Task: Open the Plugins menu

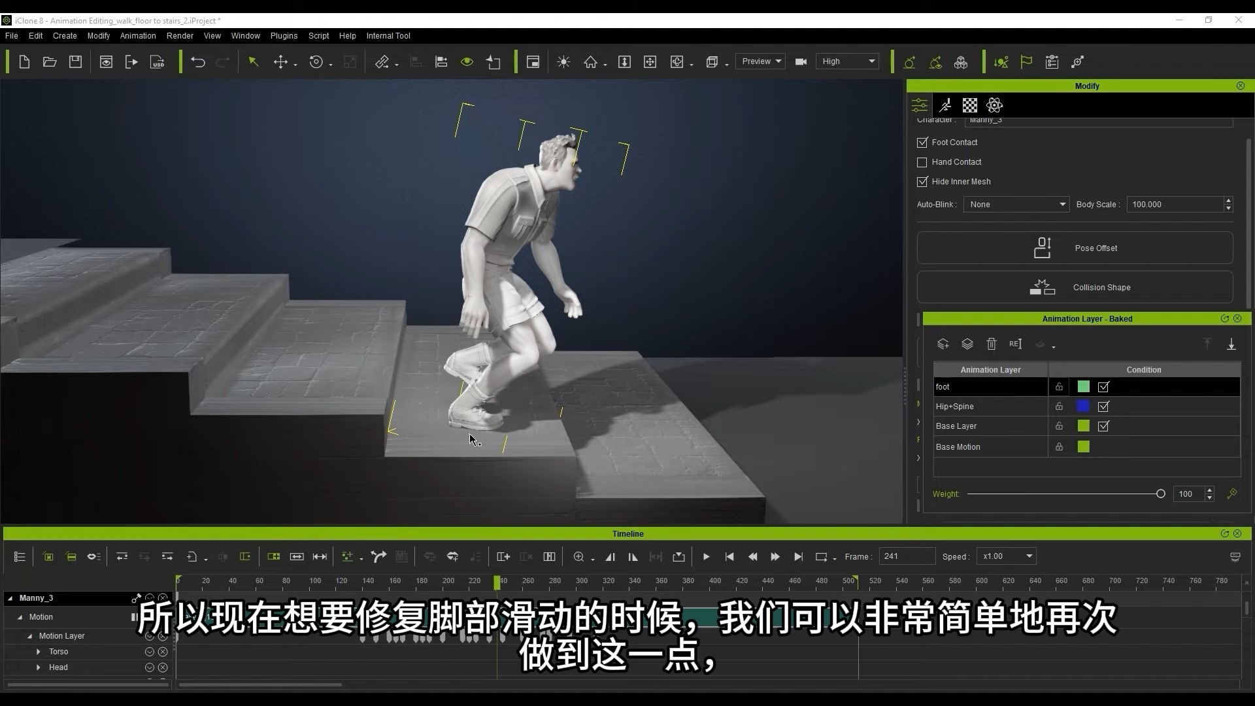Action: 284,36
